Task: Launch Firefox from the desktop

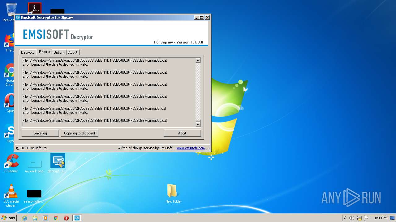Action: tap(10, 40)
